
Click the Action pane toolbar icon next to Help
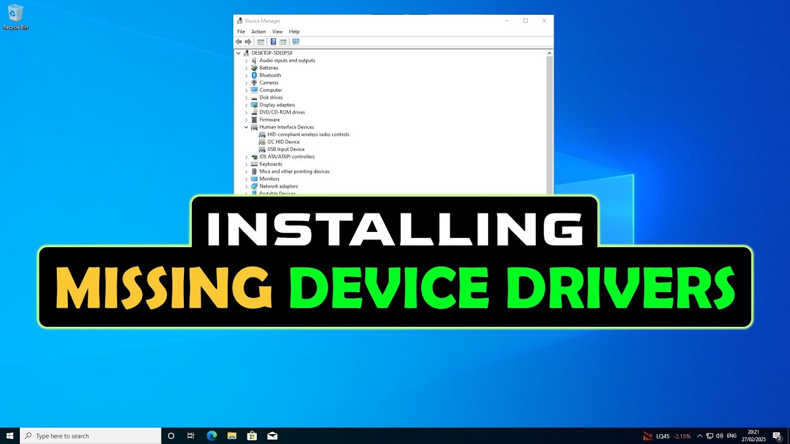[x=283, y=42]
